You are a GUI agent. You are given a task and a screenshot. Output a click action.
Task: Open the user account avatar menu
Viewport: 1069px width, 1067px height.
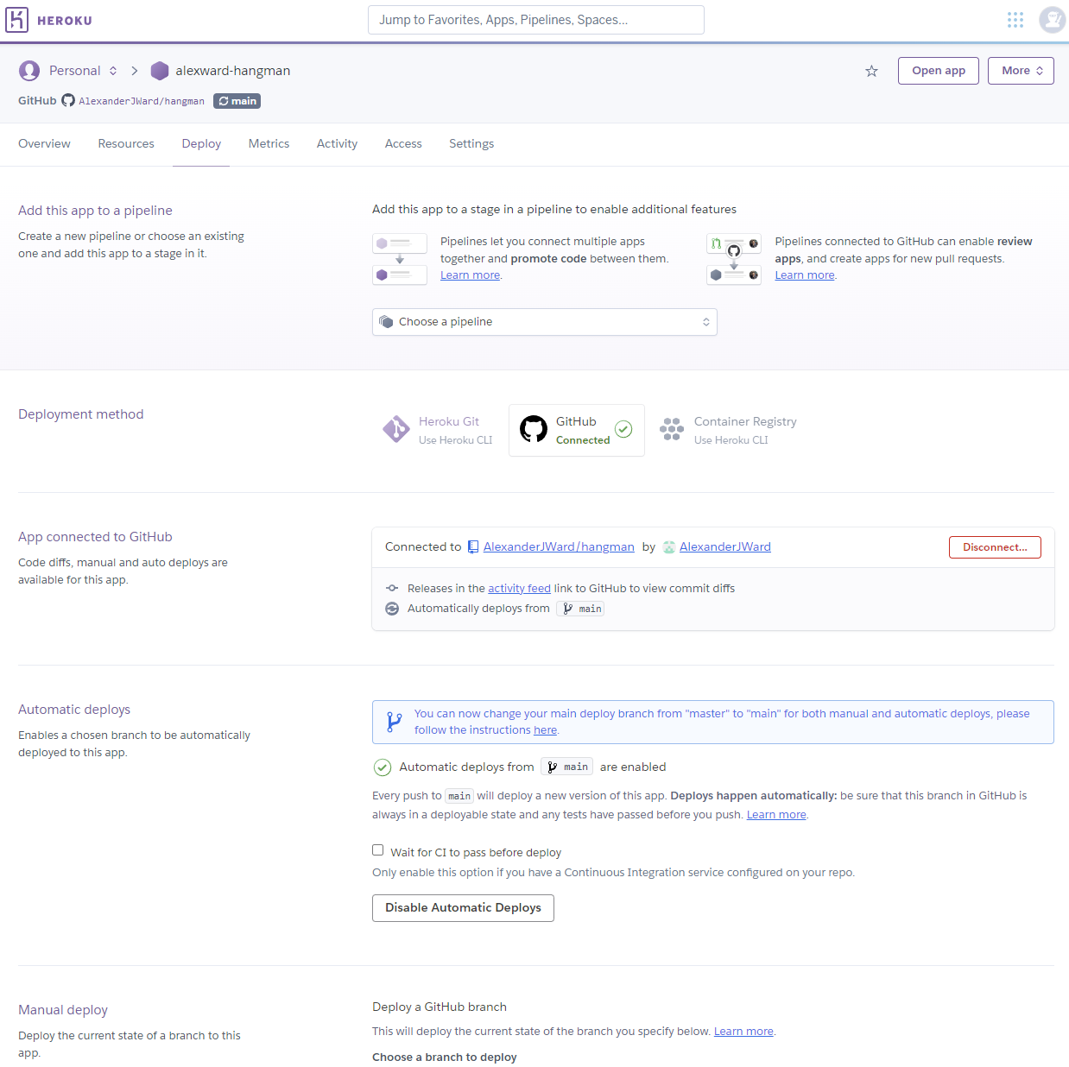(x=1052, y=19)
